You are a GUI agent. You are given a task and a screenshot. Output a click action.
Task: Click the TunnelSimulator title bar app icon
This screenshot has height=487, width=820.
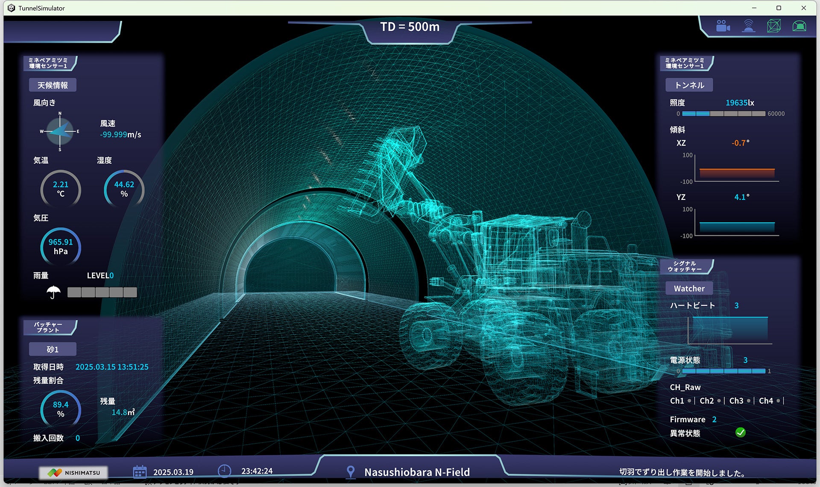pos(11,8)
